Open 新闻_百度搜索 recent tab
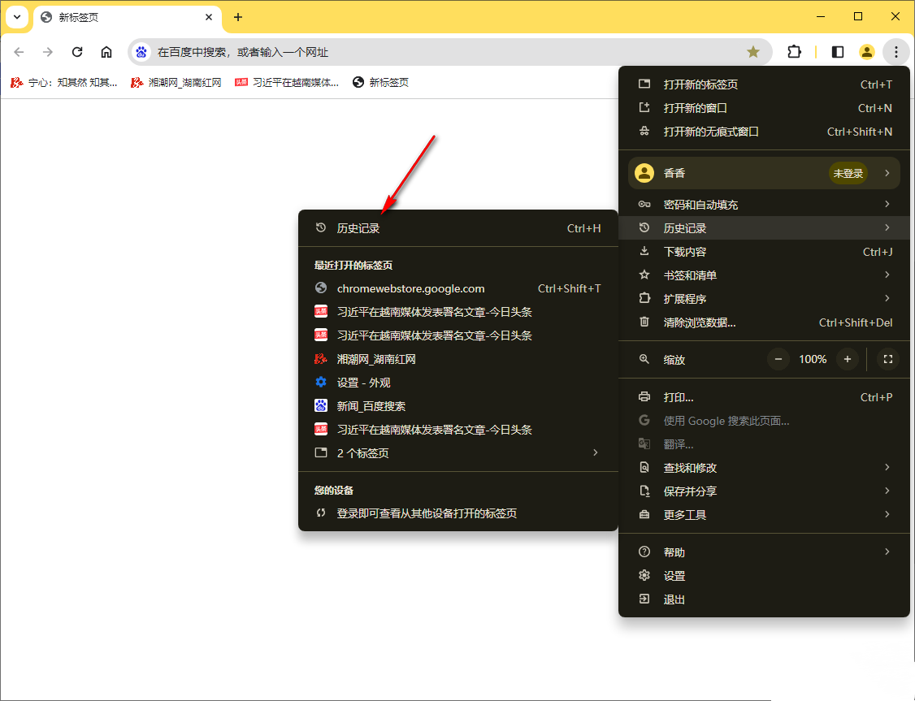Viewport: 915px width, 701px height. [458, 406]
